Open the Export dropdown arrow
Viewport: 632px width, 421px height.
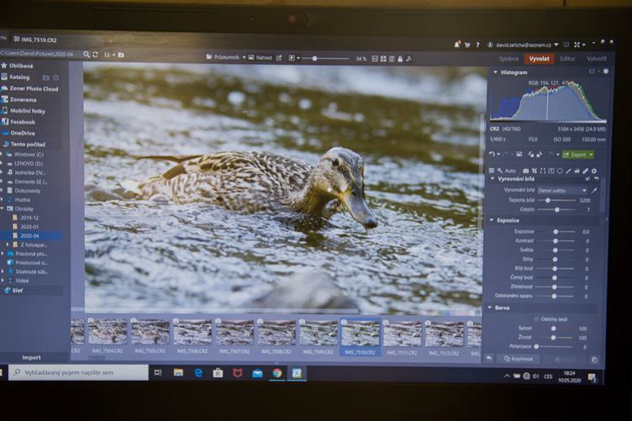pyautogui.click(x=591, y=155)
